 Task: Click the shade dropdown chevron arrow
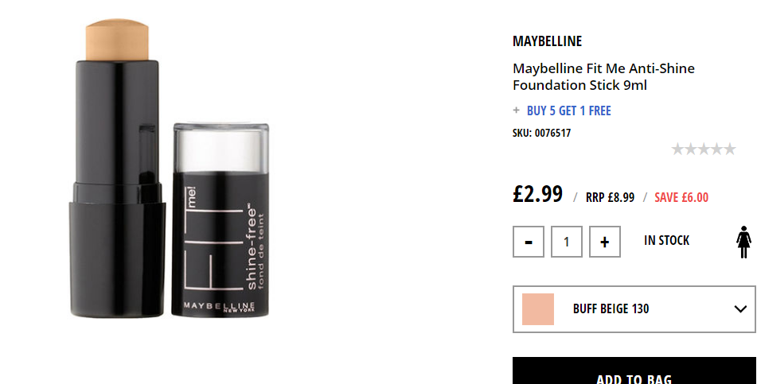pos(740,308)
